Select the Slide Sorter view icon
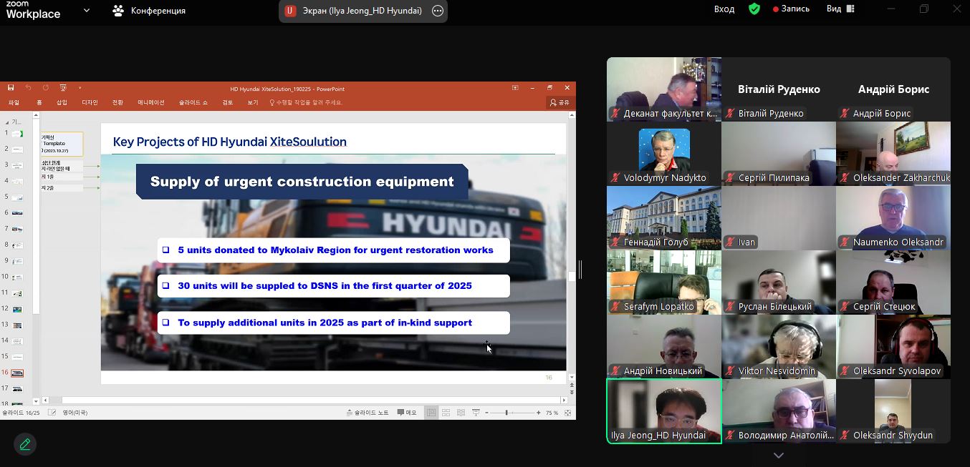Image resolution: width=970 pixels, height=467 pixels. click(x=446, y=413)
